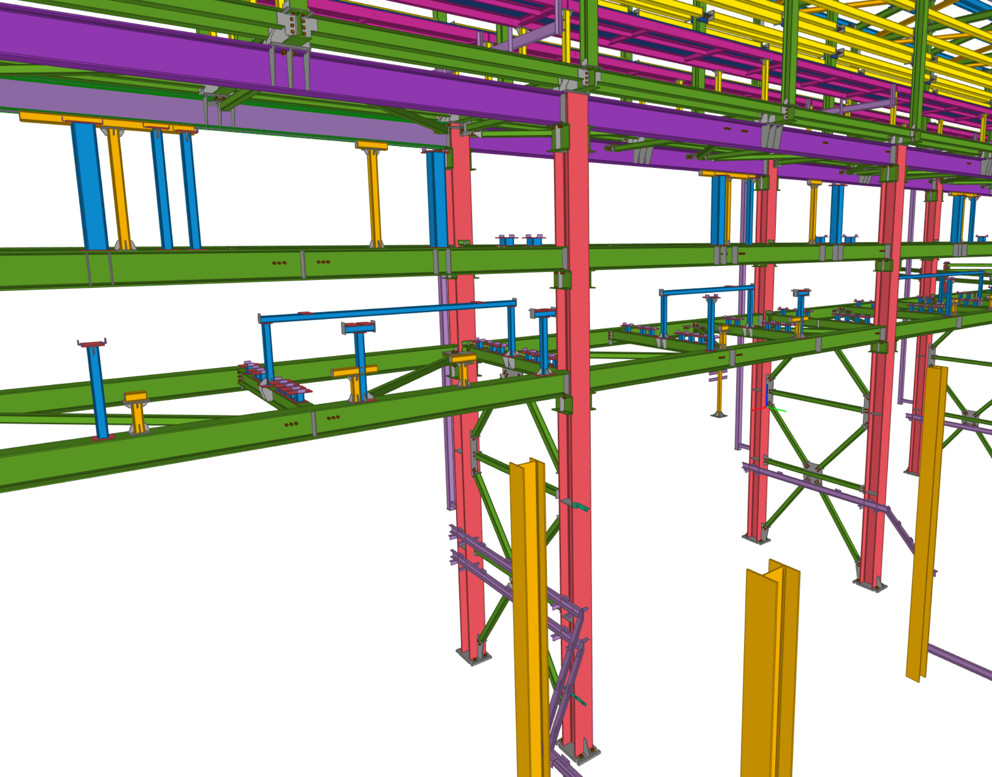Select the lone orange hanger post in the upper middle
This screenshot has height=777, width=992.
374,195
